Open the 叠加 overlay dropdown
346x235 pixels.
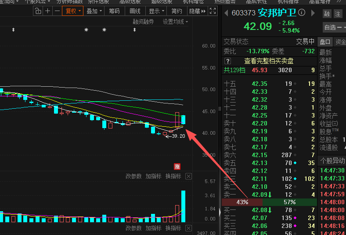94,11
